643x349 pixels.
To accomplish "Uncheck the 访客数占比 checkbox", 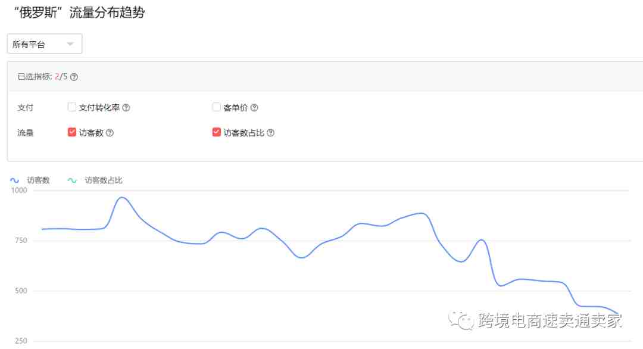I will coord(217,132).
